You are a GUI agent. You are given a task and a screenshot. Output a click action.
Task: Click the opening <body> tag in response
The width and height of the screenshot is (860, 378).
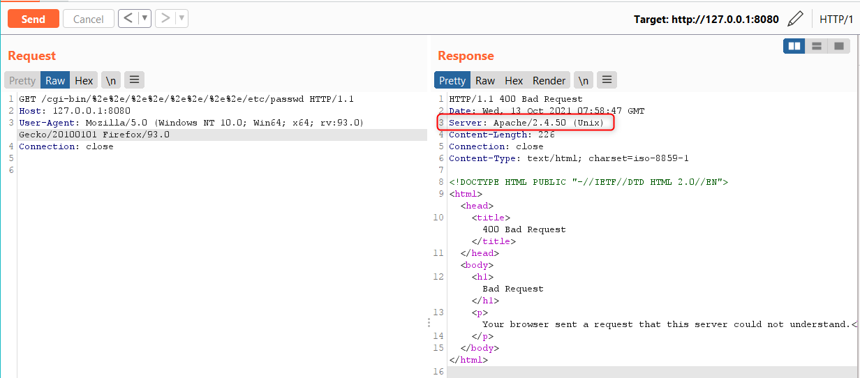(x=477, y=265)
